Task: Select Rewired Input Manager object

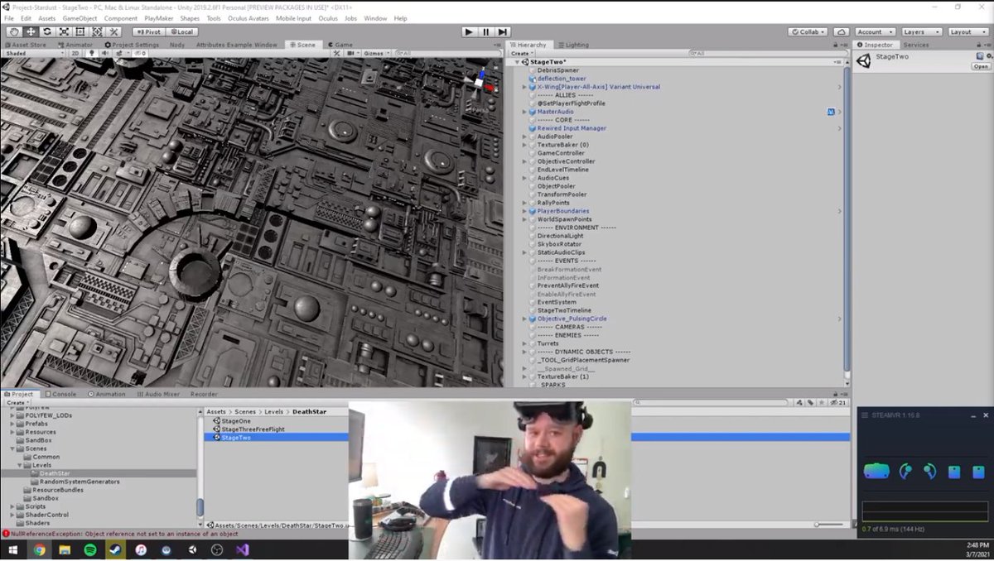Action: tap(572, 128)
